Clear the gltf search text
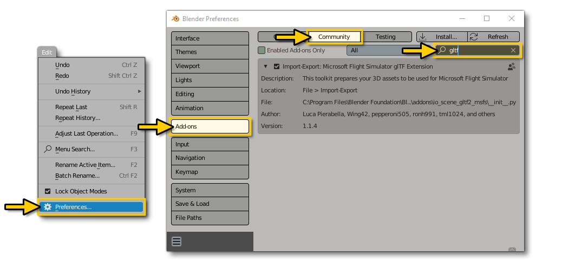The height and width of the screenshot is (262, 562). coord(513,50)
